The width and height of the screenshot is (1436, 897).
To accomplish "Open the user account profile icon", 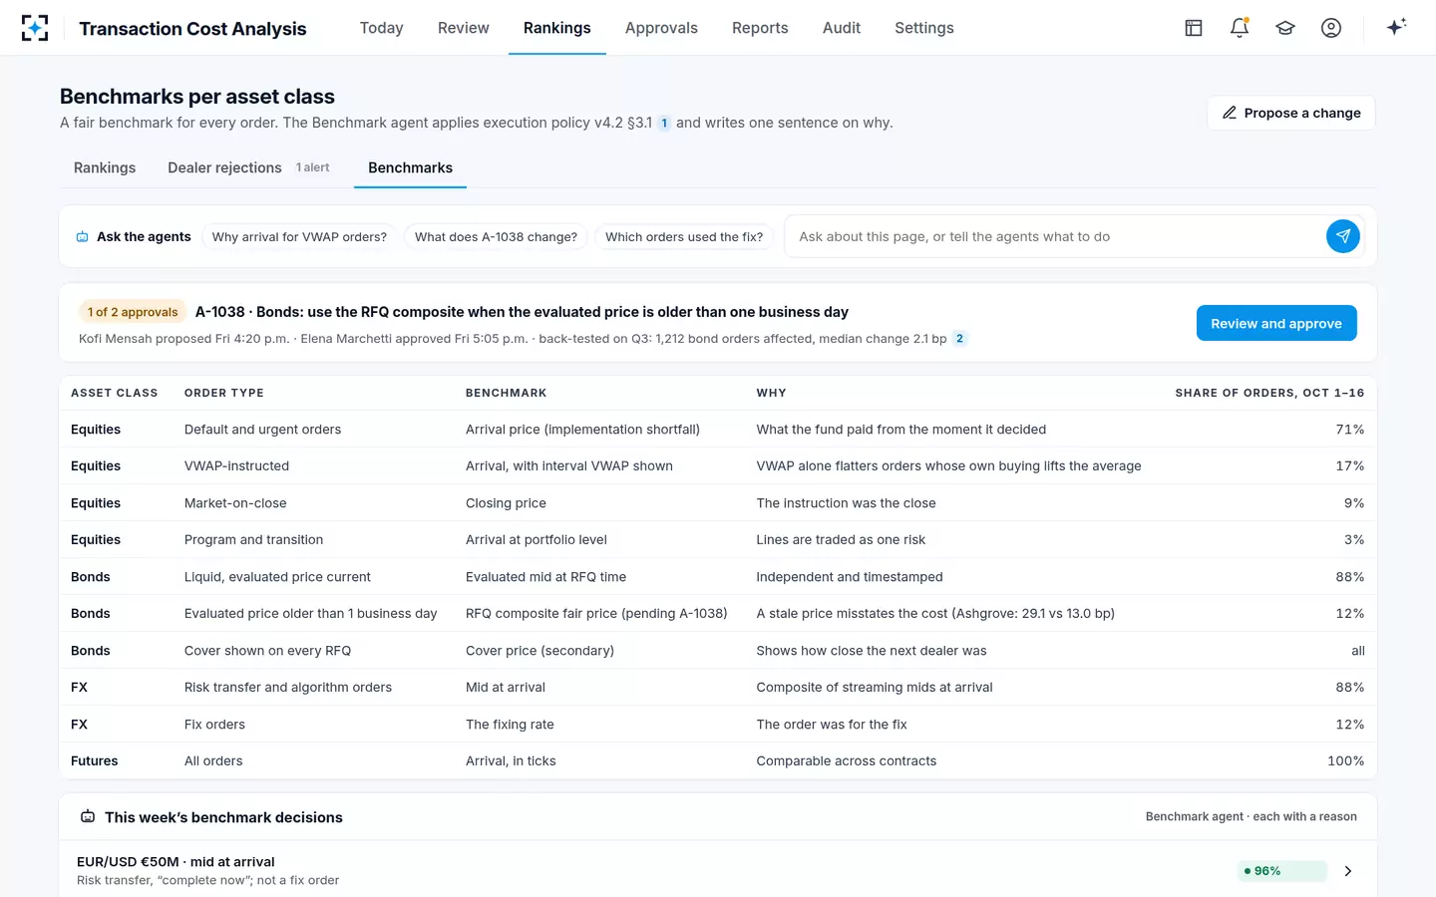I will pos(1331,28).
